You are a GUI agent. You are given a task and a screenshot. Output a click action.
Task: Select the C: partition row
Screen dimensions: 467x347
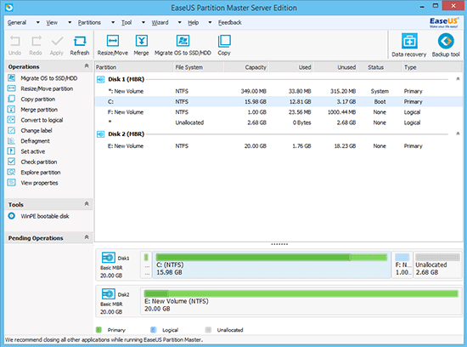[x=279, y=101]
